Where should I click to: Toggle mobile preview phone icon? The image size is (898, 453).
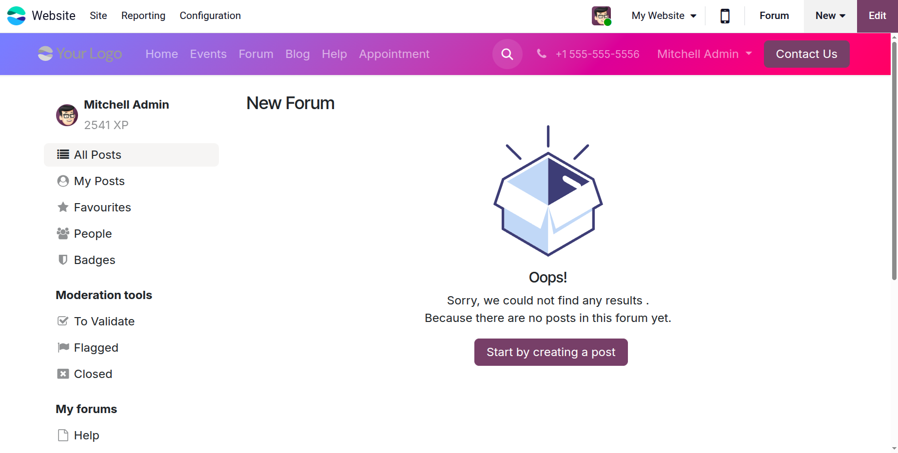coord(725,16)
